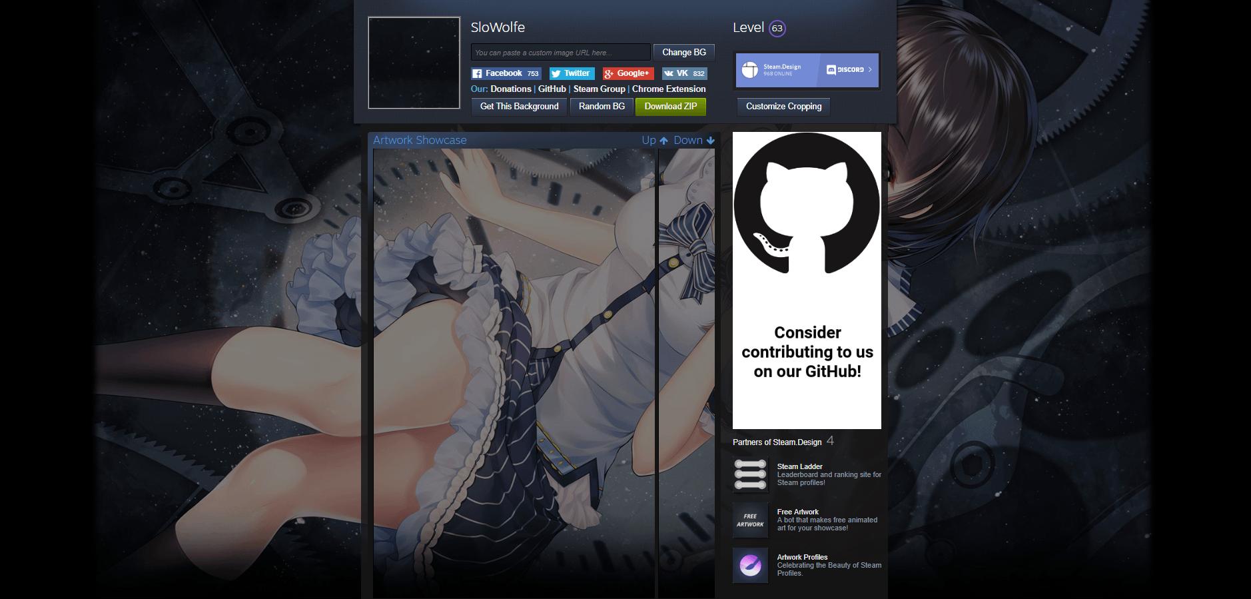This screenshot has width=1251, height=599.
Task: Open the Donations link
Action: pos(511,89)
